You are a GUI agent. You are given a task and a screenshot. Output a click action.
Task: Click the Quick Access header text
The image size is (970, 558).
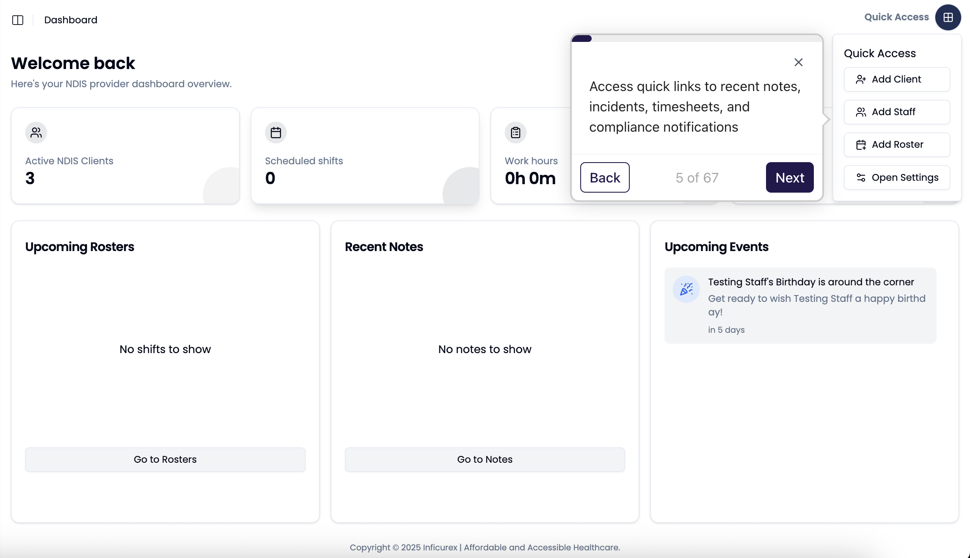(896, 17)
